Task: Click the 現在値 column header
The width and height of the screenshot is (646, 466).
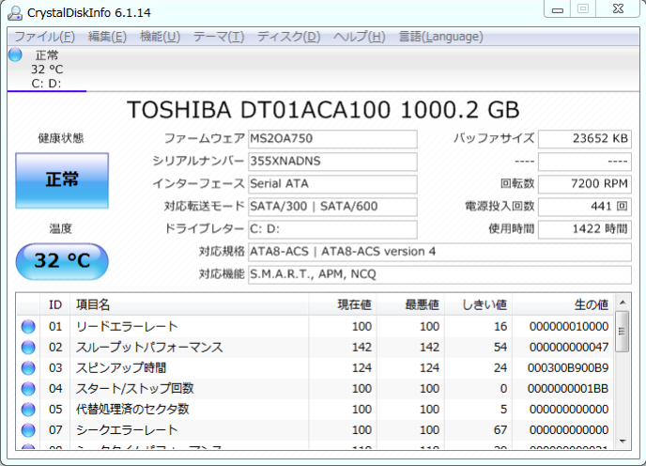Action: [343, 304]
